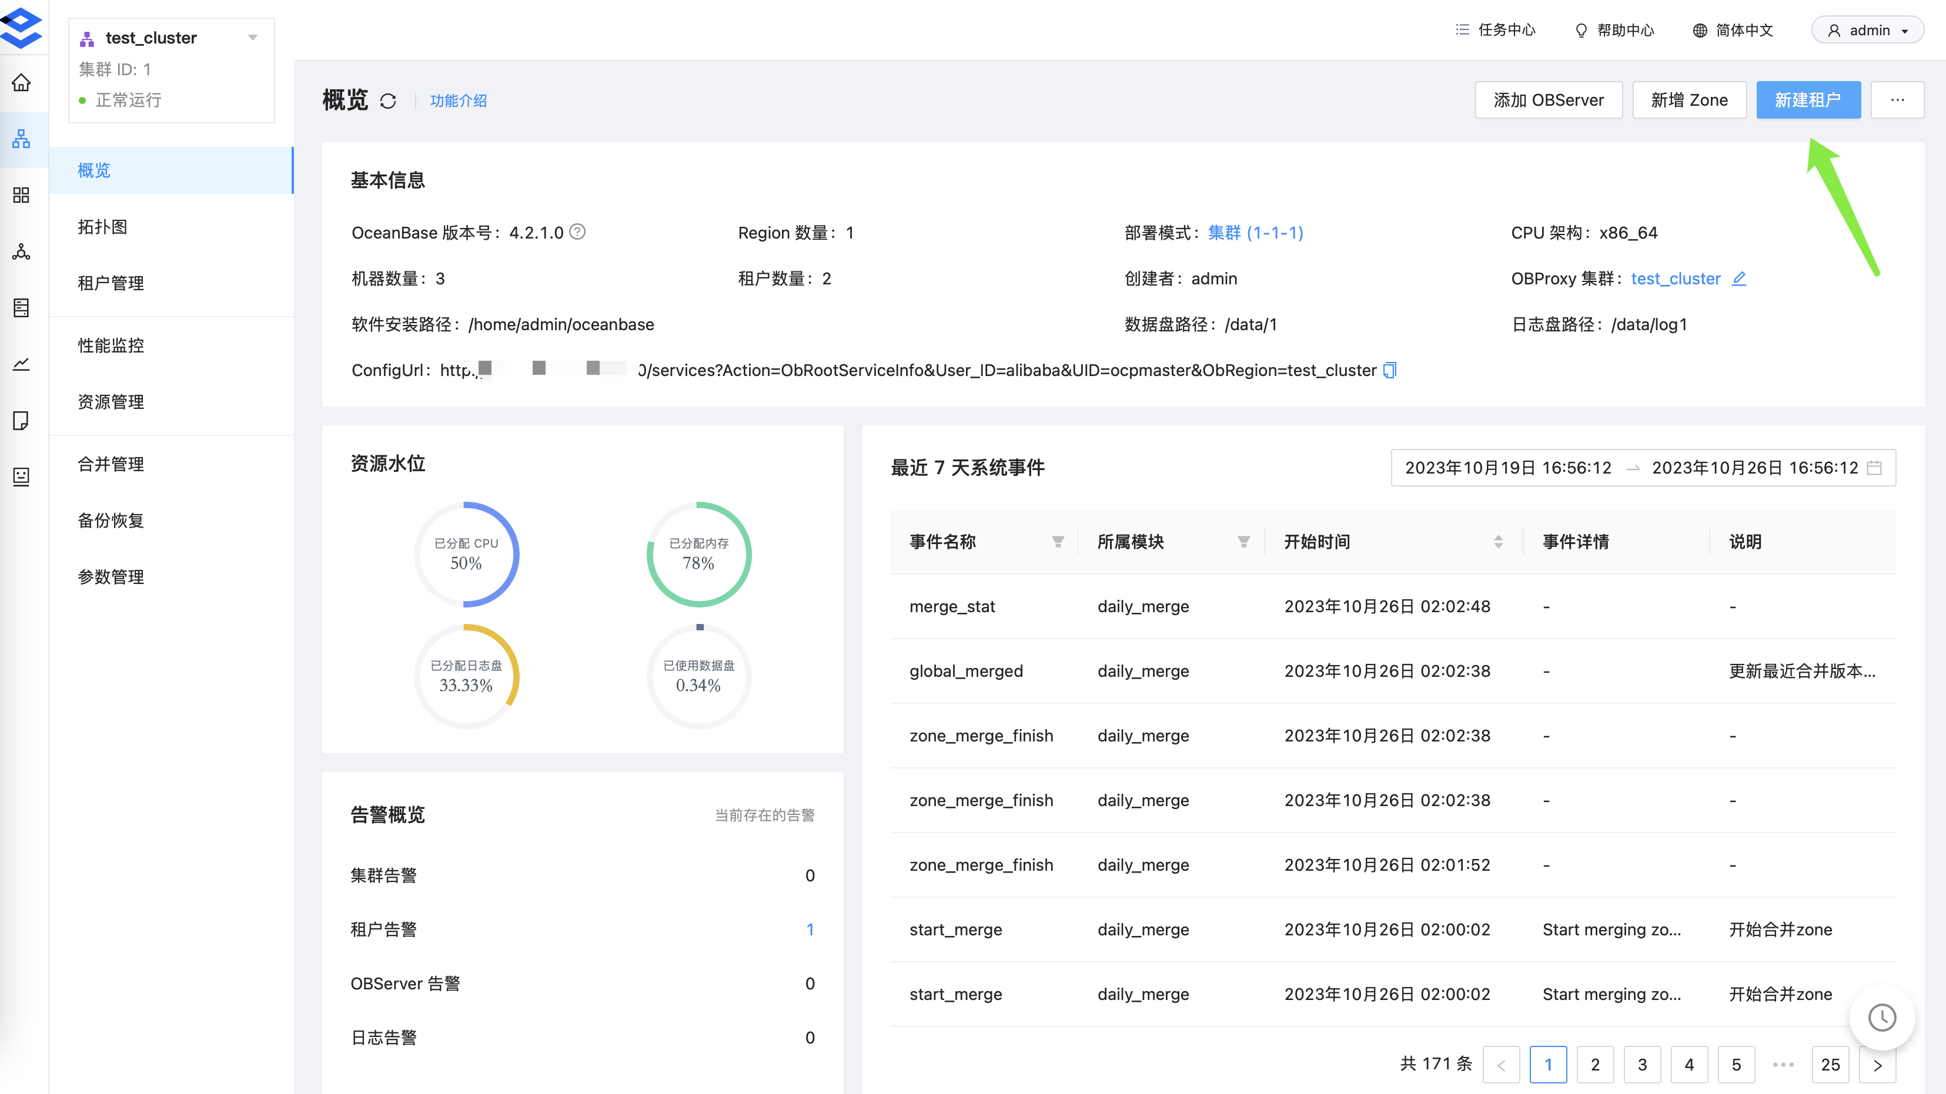This screenshot has width=1946, height=1094.
Task: Click the OBServer 告警 row
Action: coord(583,984)
